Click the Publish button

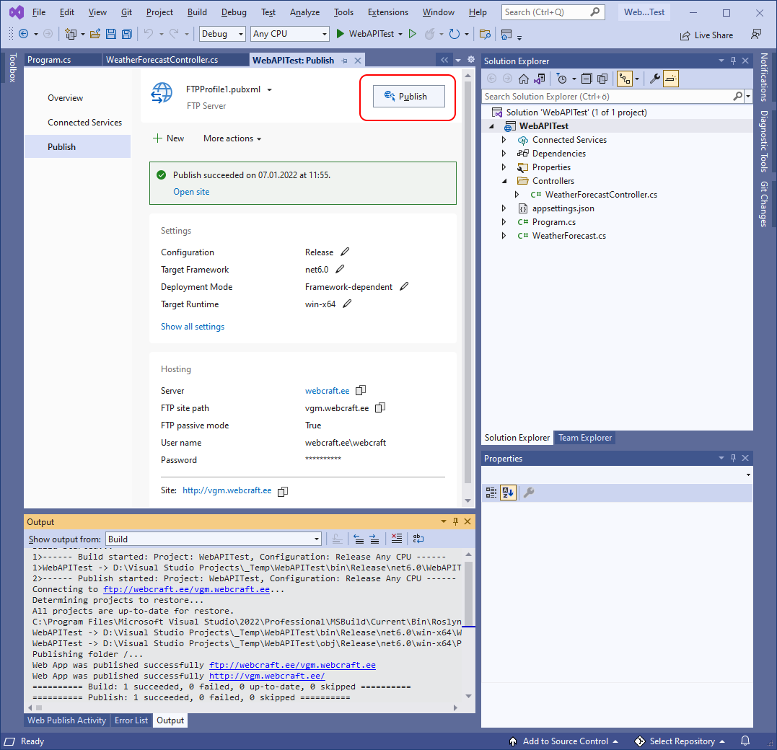[x=409, y=96]
